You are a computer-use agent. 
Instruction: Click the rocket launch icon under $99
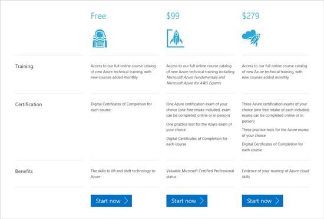(175, 38)
